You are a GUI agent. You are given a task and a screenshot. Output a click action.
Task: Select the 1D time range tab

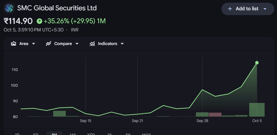click(17, 134)
